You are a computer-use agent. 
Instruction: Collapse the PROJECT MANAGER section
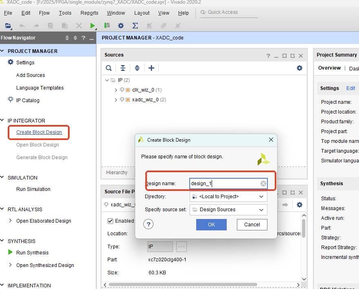[2, 51]
